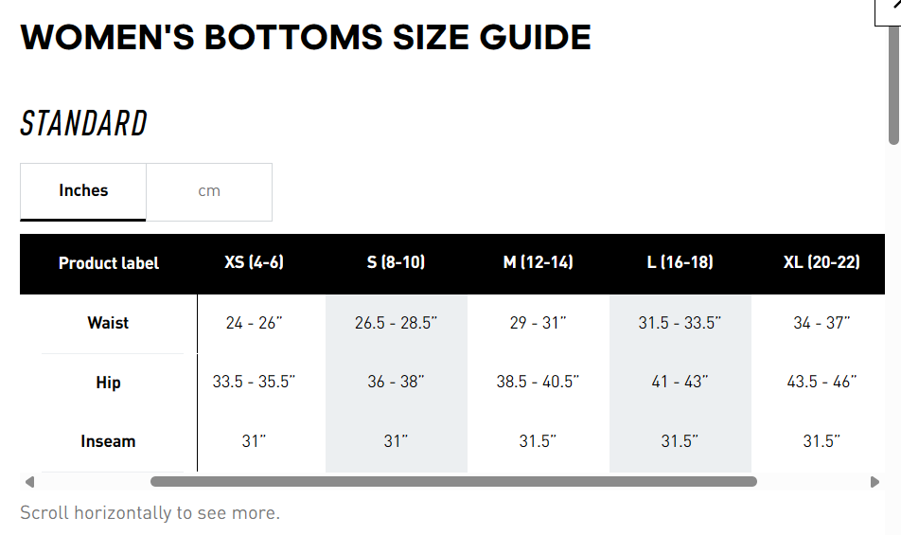Image resolution: width=901 pixels, height=535 pixels.
Task: Click the Product label header cell
Action: coord(109,263)
